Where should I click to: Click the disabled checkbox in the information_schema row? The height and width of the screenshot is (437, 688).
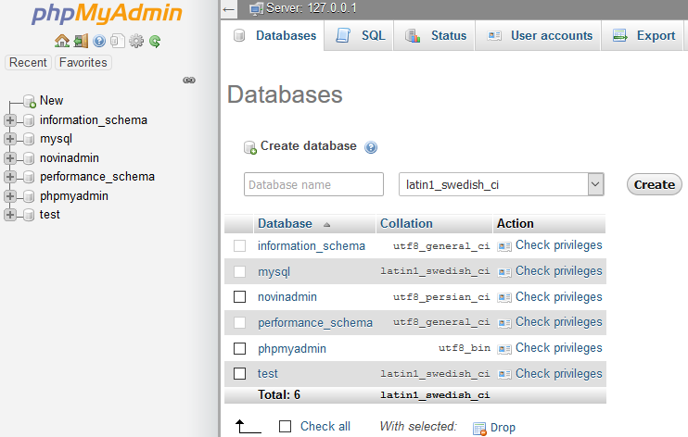click(239, 246)
